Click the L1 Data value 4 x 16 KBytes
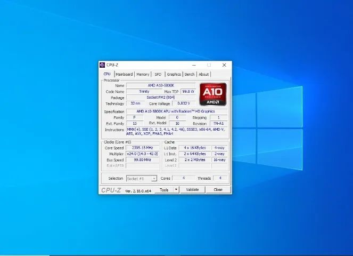Viewport: 353px width, 256px height. point(195,148)
